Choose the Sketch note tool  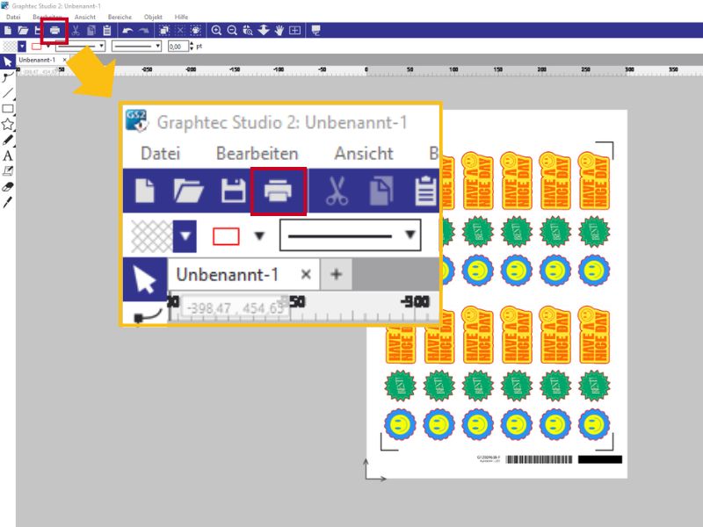(x=8, y=171)
